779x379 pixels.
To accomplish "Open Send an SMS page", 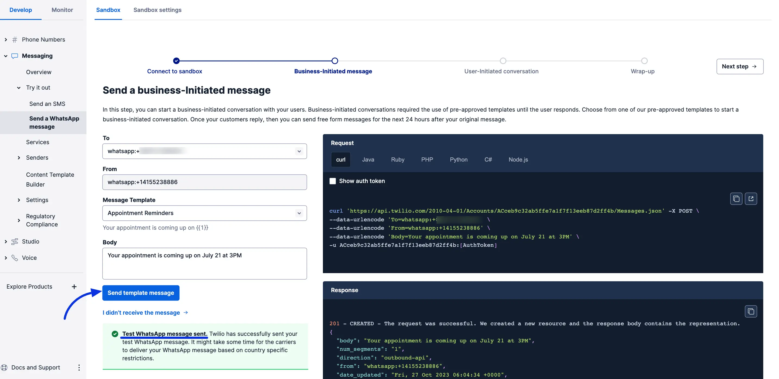I will click(47, 104).
